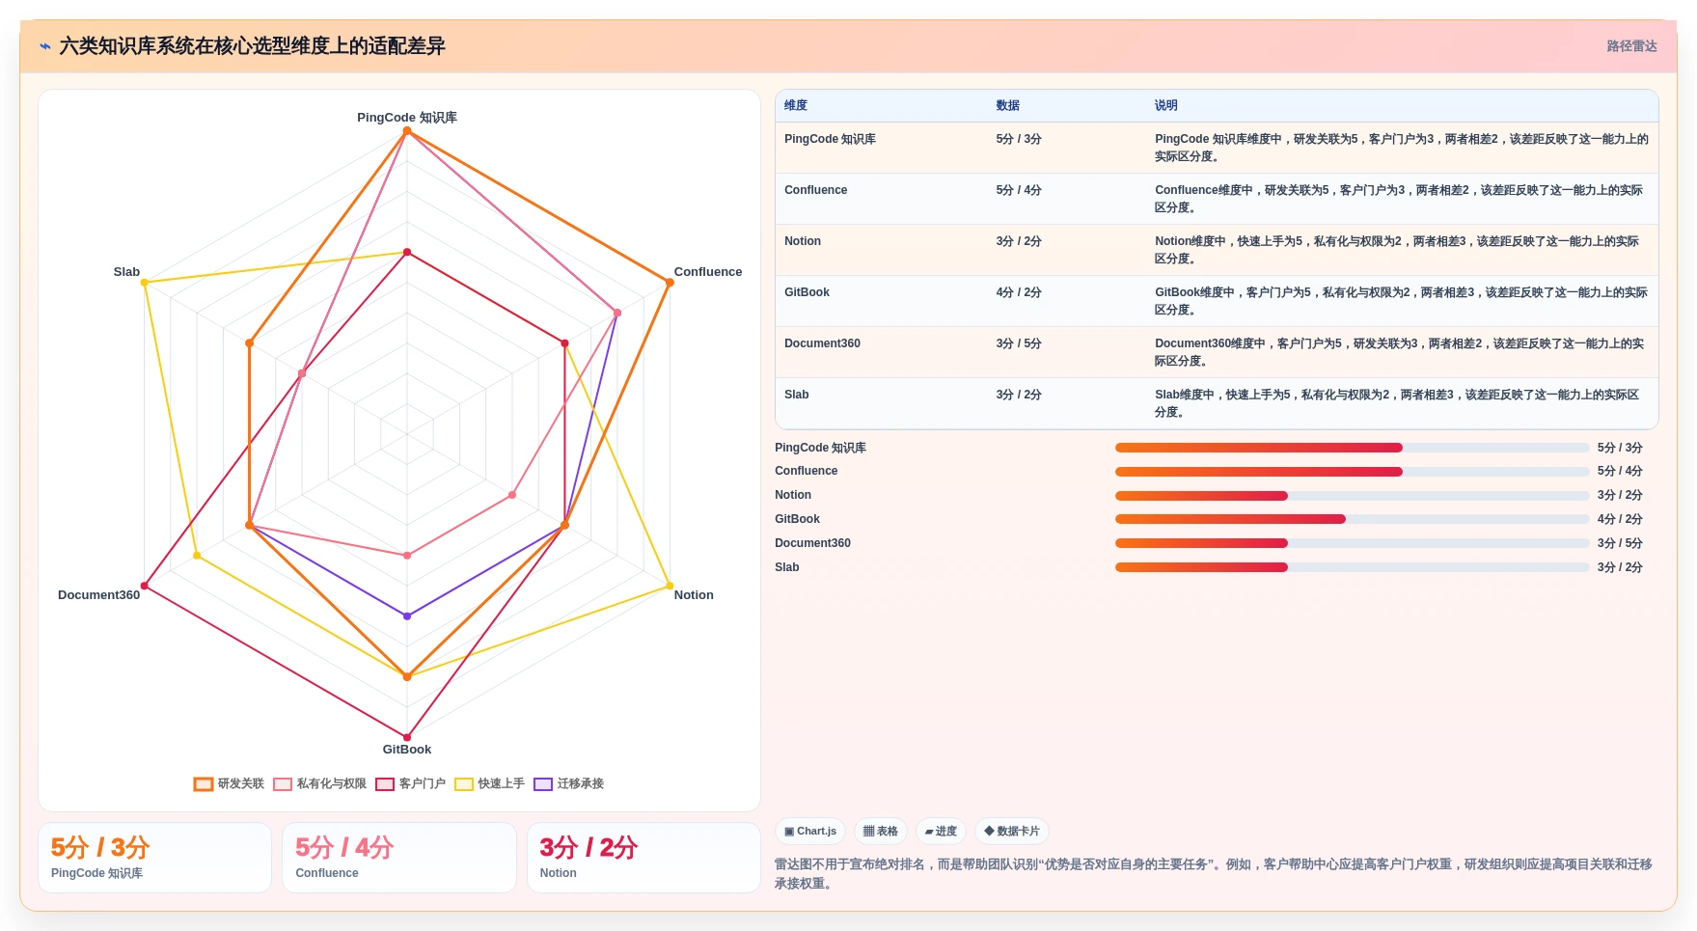Click the GitBook progress bar
The image size is (1697, 931).
pos(1352,519)
